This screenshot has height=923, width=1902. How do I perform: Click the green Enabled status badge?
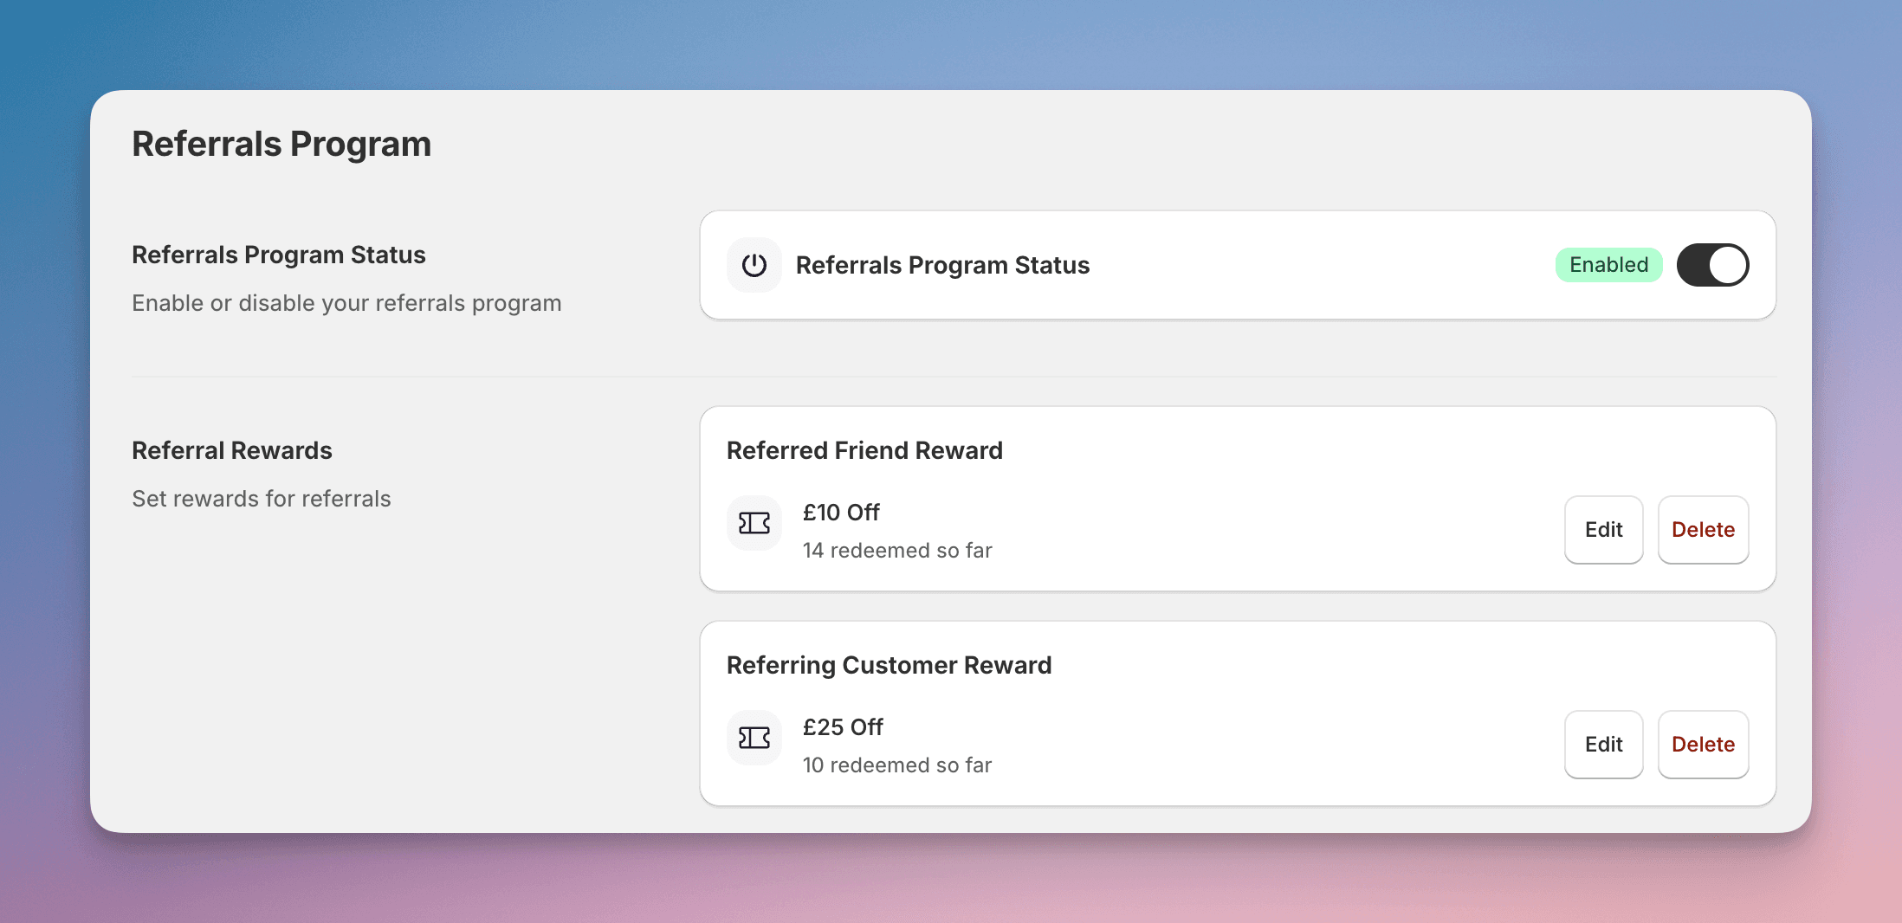click(x=1608, y=265)
